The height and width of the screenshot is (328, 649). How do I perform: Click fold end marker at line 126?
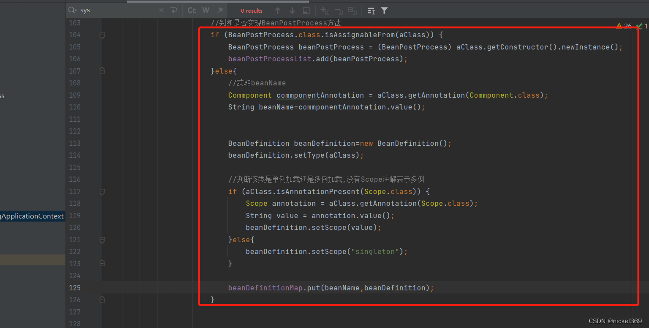[102, 300]
